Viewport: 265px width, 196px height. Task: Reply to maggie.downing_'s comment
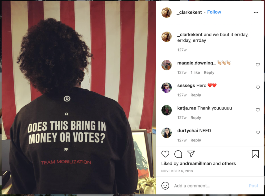[209, 73]
